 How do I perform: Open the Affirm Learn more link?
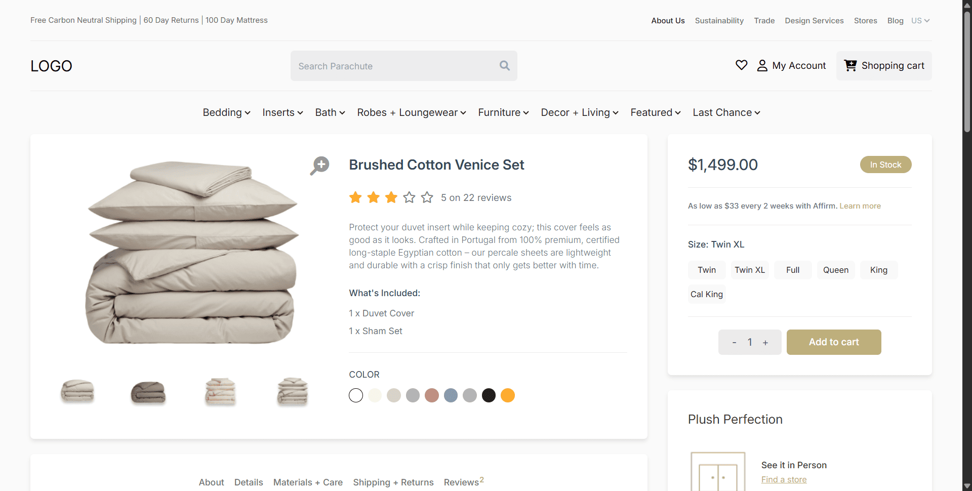[860, 206]
